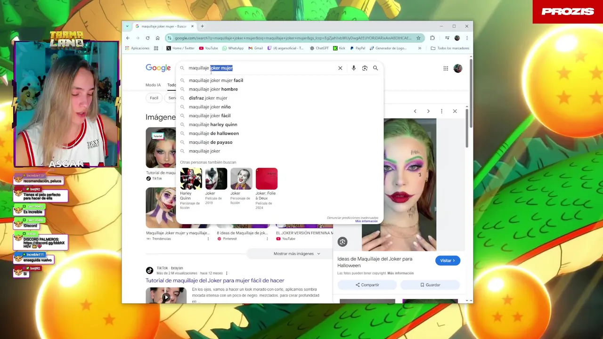Open YouTube bookmark
Image resolution: width=603 pixels, height=339 pixels.
click(x=208, y=48)
